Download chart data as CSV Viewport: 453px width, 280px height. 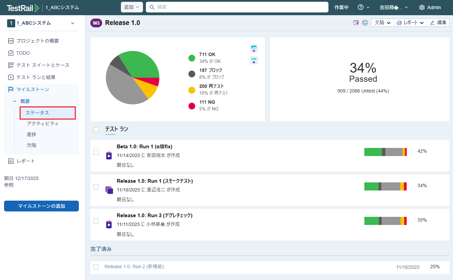[x=254, y=60]
